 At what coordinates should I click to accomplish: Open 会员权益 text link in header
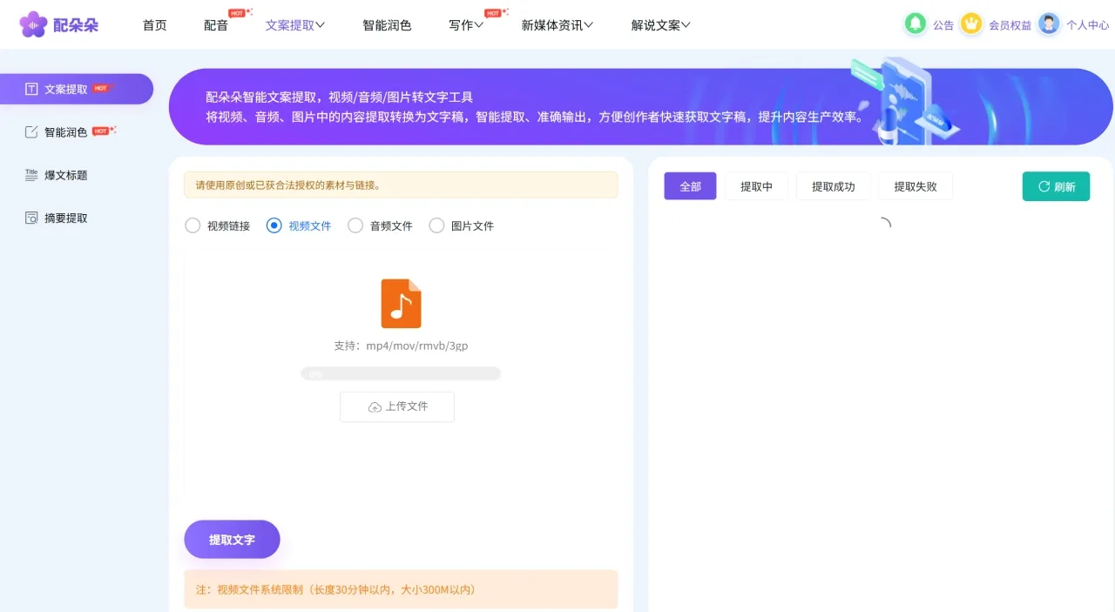pyautogui.click(x=1010, y=25)
